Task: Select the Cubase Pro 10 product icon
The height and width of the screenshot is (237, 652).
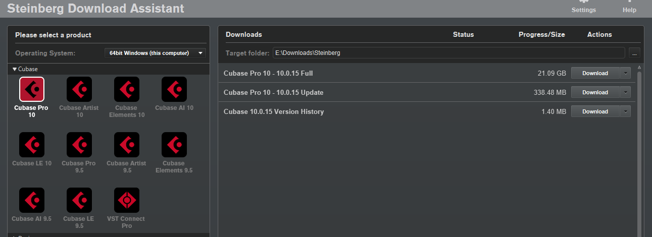Action: (31, 89)
